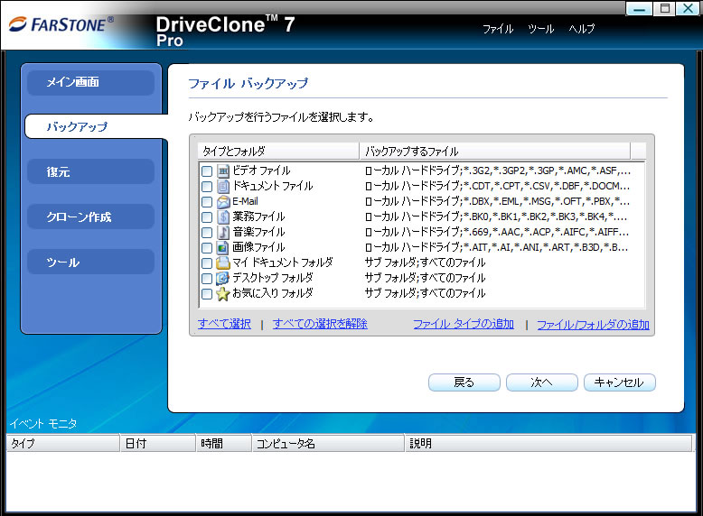Open the ヘルプ menu

(582, 29)
